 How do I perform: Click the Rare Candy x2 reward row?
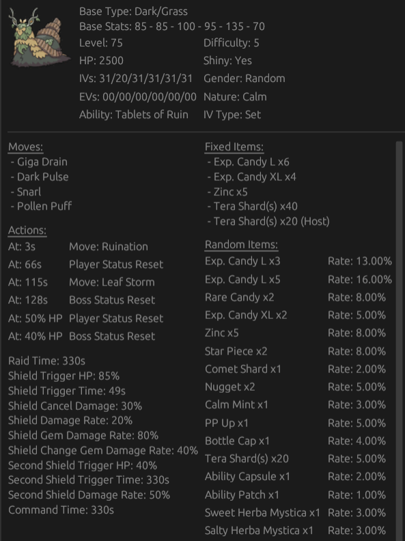tap(295, 297)
